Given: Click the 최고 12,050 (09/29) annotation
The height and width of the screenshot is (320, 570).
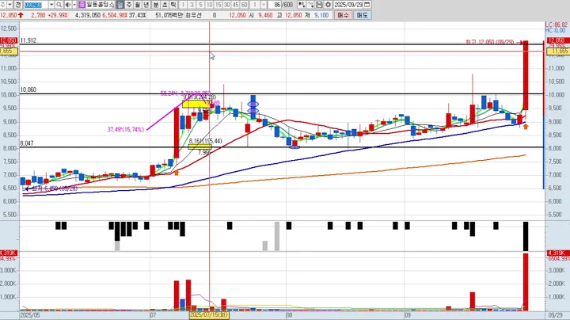Looking at the screenshot, I should [x=490, y=42].
